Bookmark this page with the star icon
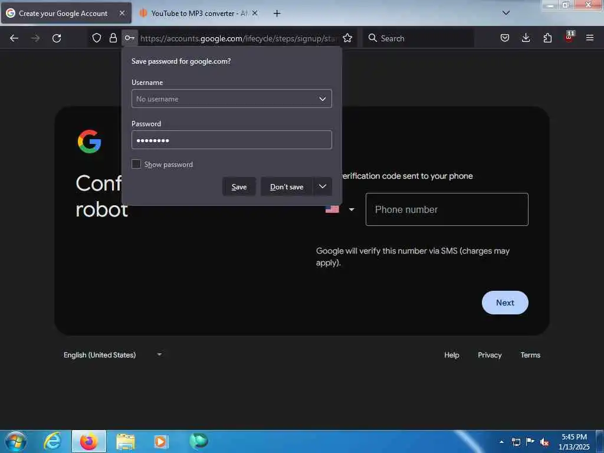604x453 pixels. coord(347,38)
